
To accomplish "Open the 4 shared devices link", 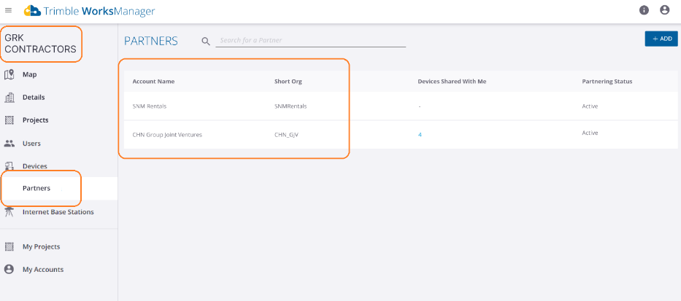I will tap(420, 135).
